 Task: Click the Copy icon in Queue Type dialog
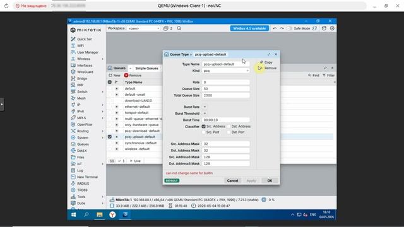[261, 62]
